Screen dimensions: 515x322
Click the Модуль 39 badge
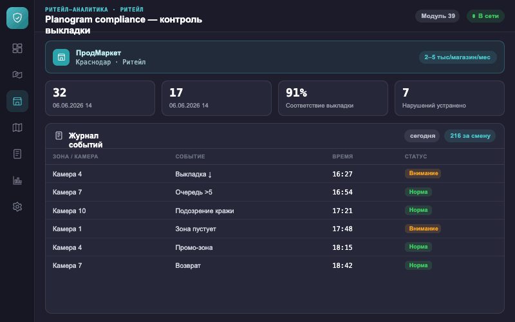click(x=438, y=15)
